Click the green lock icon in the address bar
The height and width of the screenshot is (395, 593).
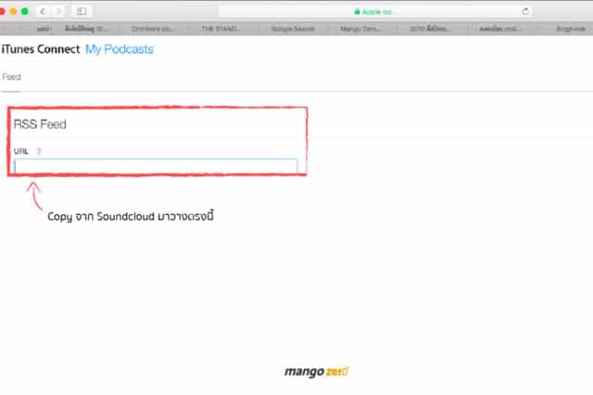tap(357, 12)
